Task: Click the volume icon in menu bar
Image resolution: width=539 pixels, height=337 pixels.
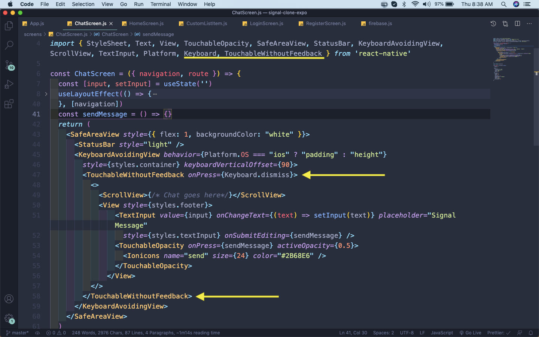Action: point(426,4)
